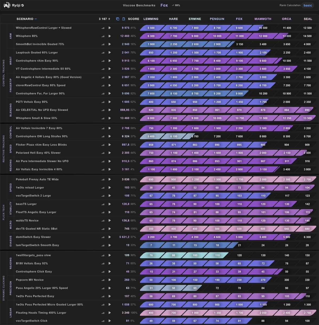Play voxTargetSwitch Click scenario
Image resolution: width=319 pixels, height=325 pixels.
tap(110, 321)
